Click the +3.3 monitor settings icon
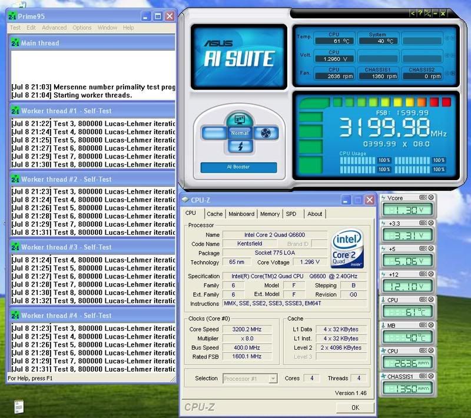Image resolution: width=471 pixels, height=418 pixels. pyautogui.click(x=423, y=223)
